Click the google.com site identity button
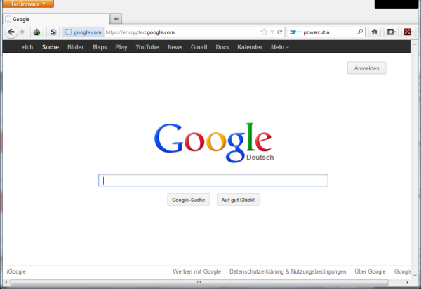421x289 pixels. (83, 32)
